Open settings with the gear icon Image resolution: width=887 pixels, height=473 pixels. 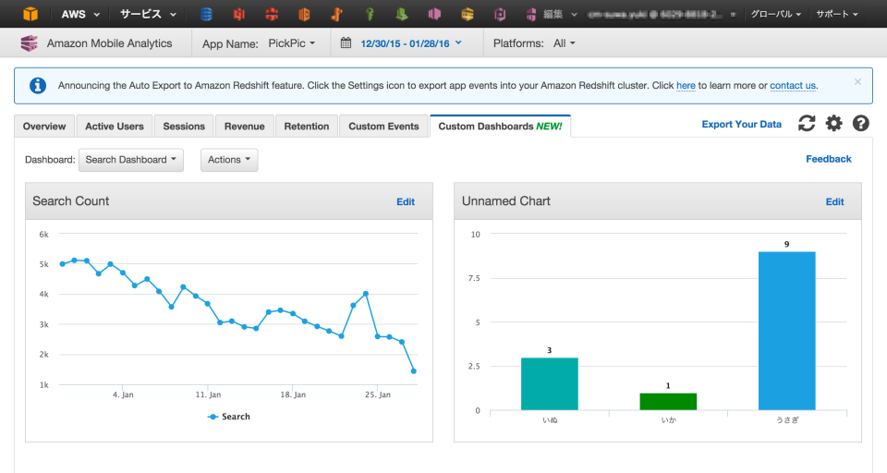coord(833,123)
